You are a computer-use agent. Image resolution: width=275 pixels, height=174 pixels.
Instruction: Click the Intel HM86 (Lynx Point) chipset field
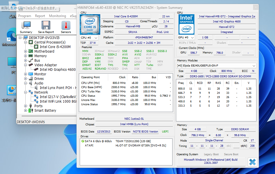[134, 124]
